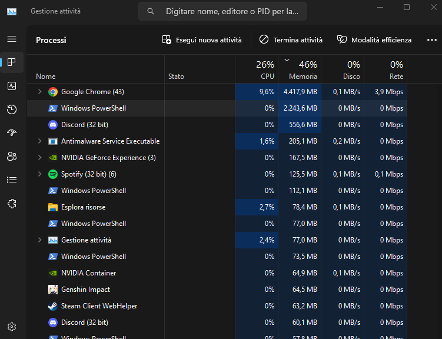
Task: Click the NVIDIA Container icon
Action: pyautogui.click(x=53, y=273)
